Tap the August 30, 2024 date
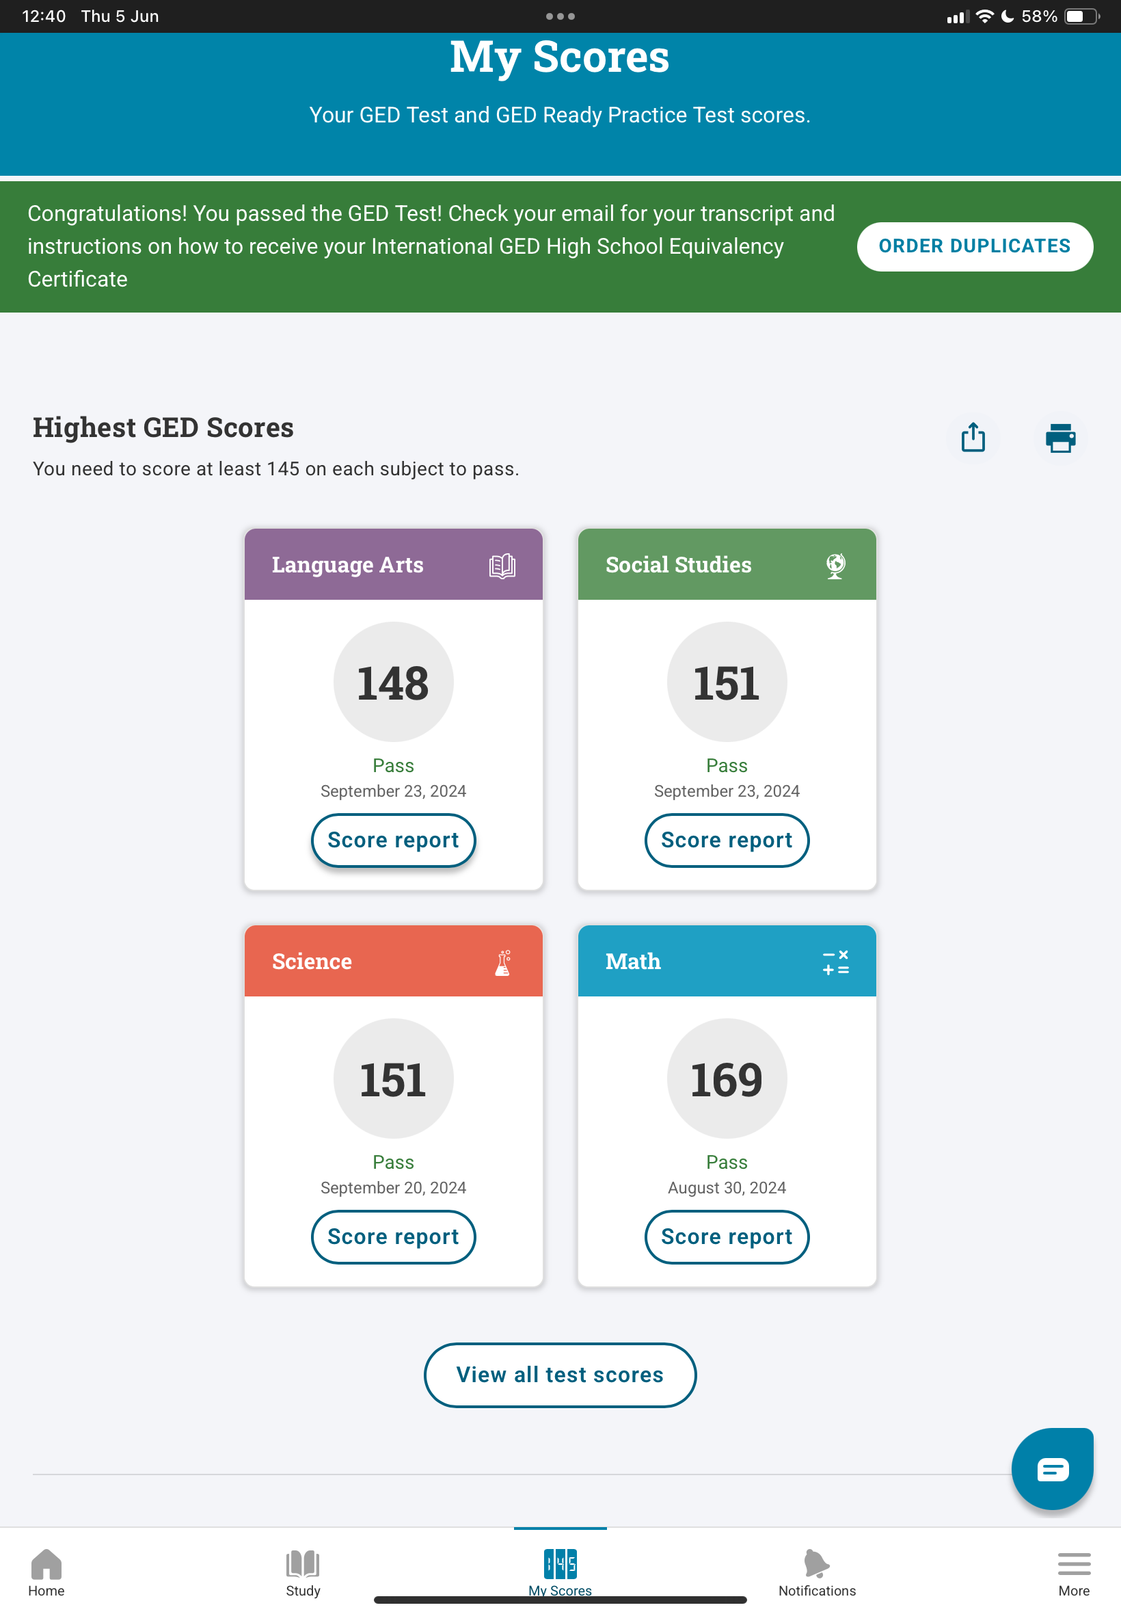This screenshot has height=1614, width=1121. click(x=727, y=1187)
